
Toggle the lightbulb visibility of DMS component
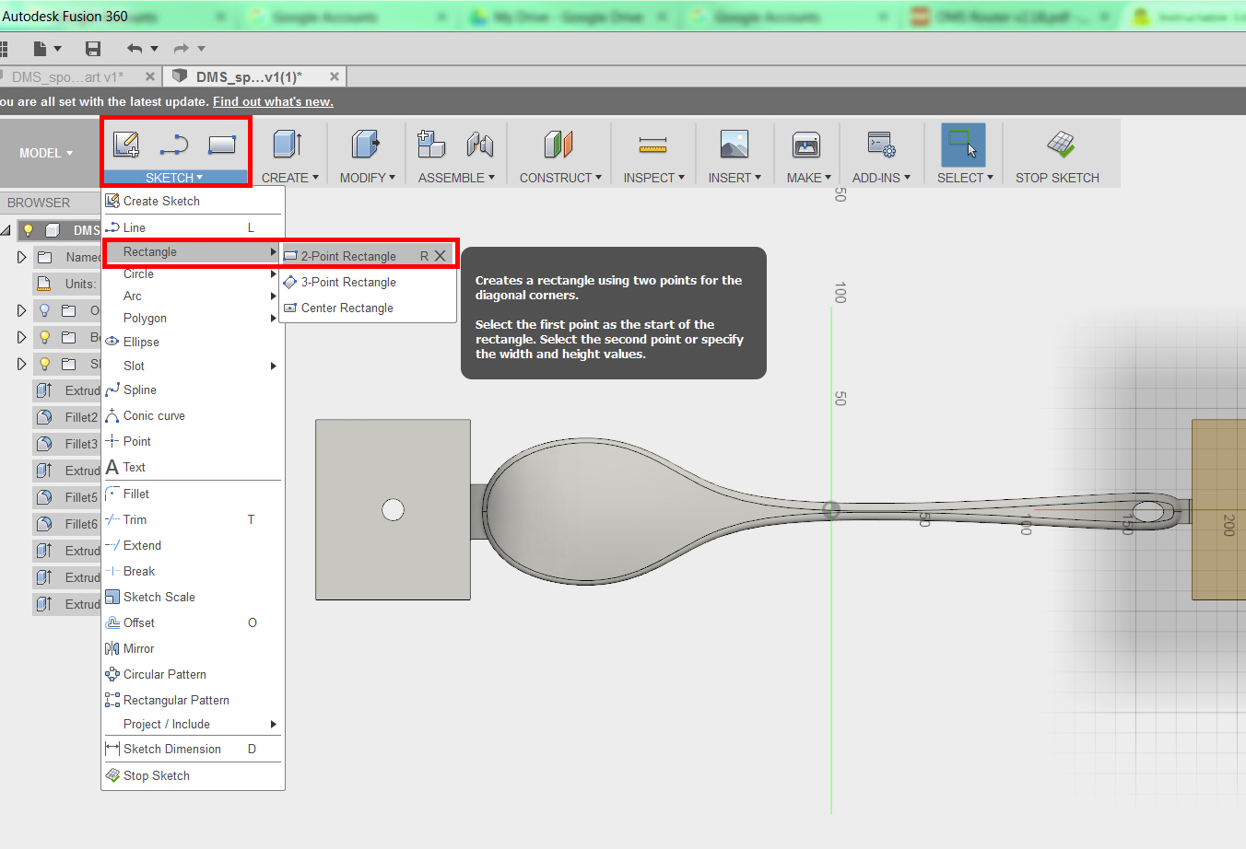click(x=29, y=230)
